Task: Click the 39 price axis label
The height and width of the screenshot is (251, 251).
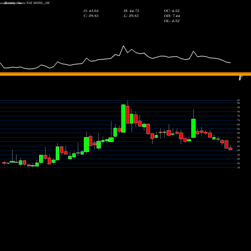Action: (x=238, y=150)
